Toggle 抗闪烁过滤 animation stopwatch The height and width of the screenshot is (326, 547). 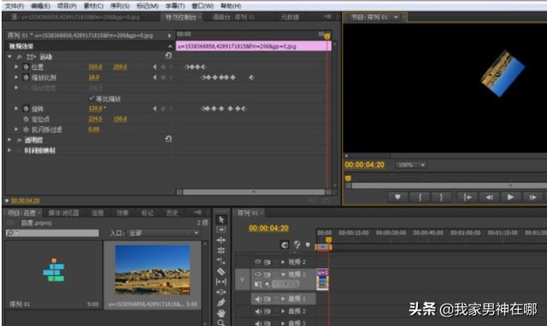(26, 130)
